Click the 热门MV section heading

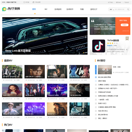click(x=8, y=125)
